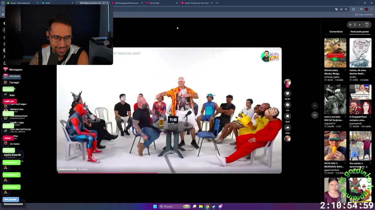Open Vou perder a aposentadoria thumbnail

click(x=360, y=146)
